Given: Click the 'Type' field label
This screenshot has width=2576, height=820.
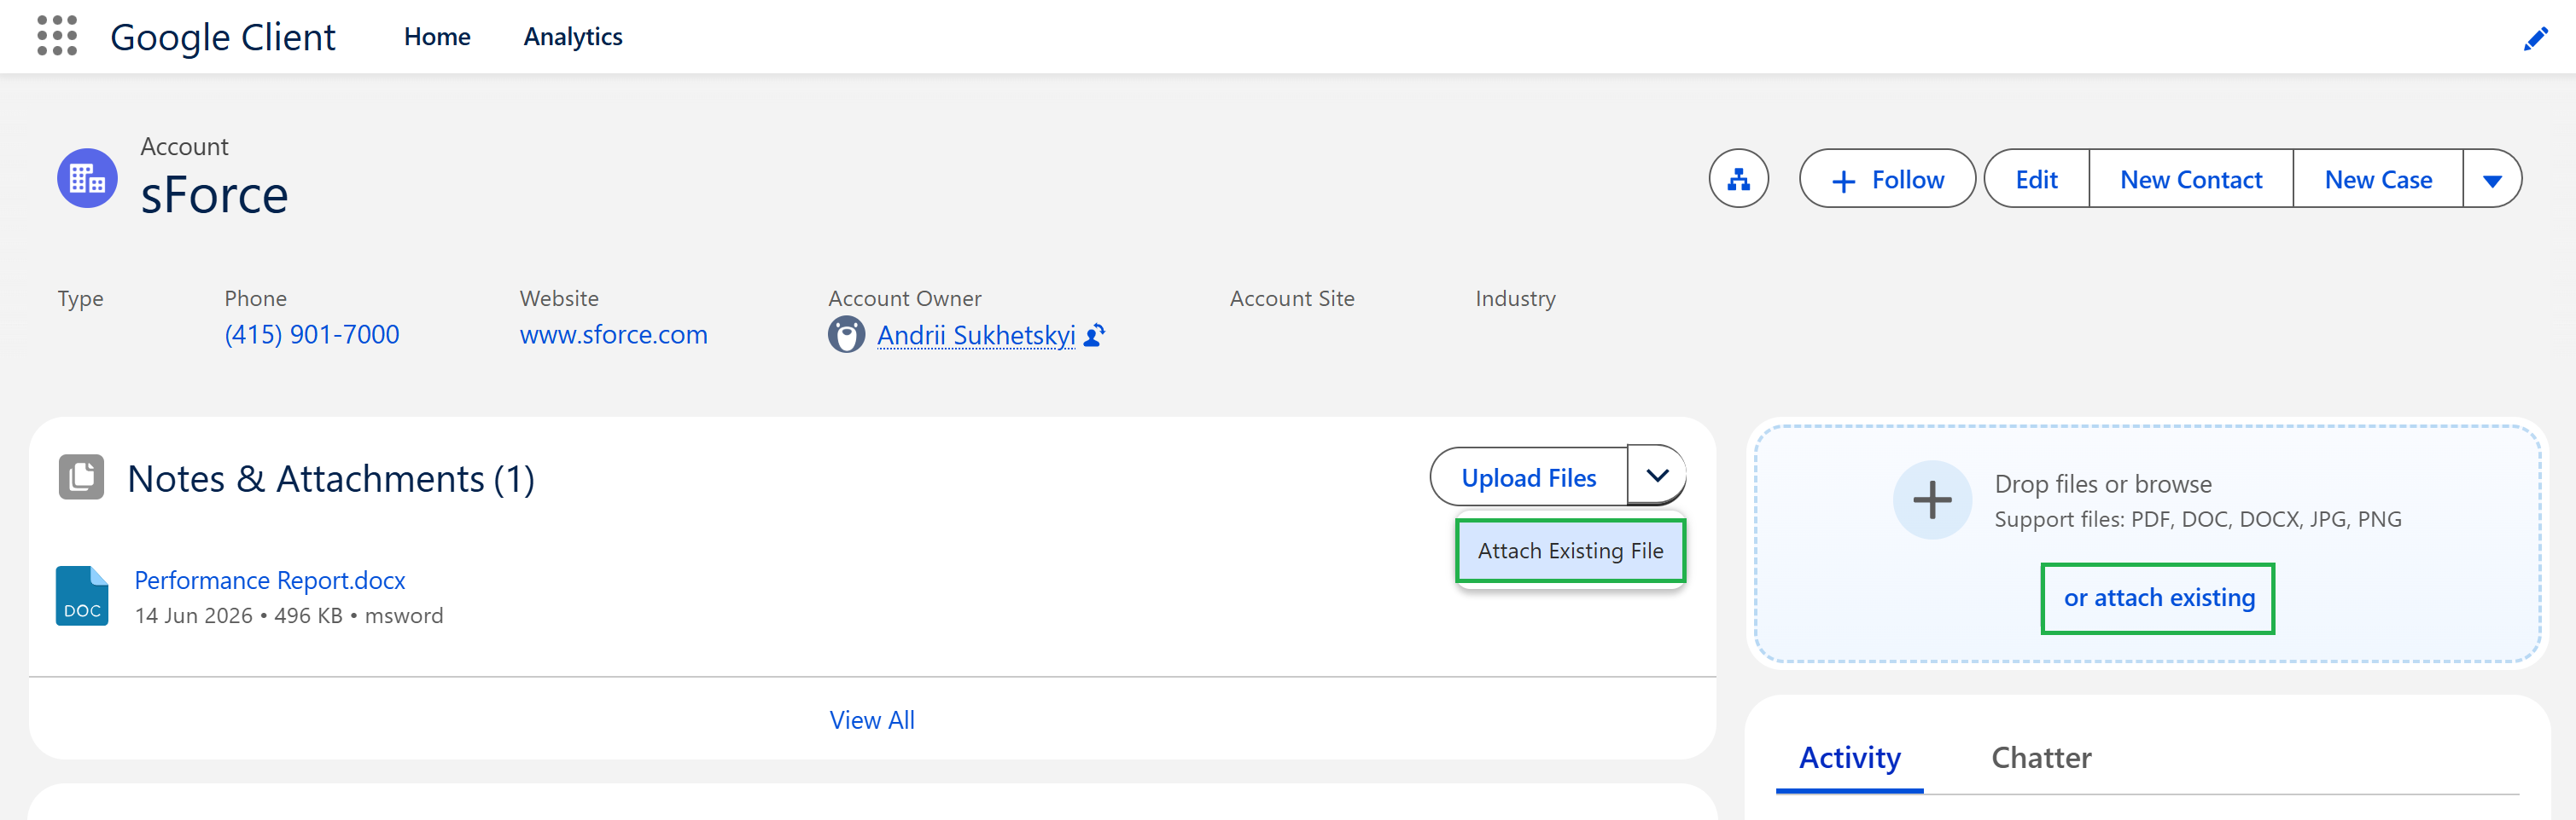Looking at the screenshot, I should (80, 298).
